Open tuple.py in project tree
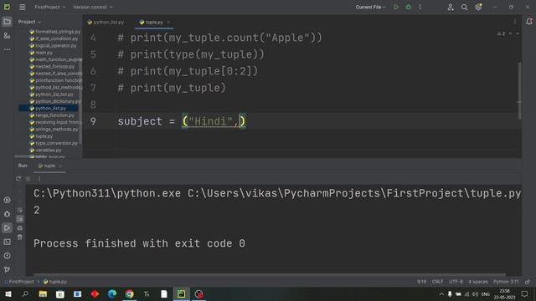The width and height of the screenshot is (536, 301). pos(41,136)
